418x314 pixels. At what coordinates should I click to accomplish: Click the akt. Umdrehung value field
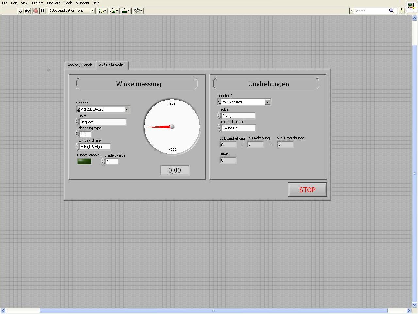coord(286,144)
